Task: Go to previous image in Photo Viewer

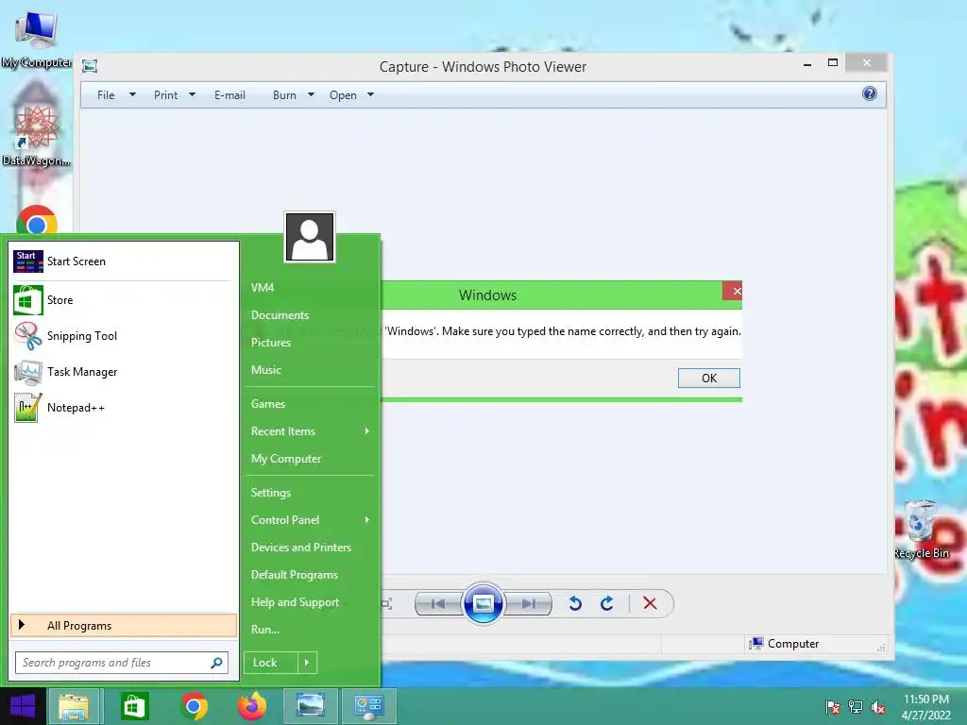Action: tap(438, 603)
